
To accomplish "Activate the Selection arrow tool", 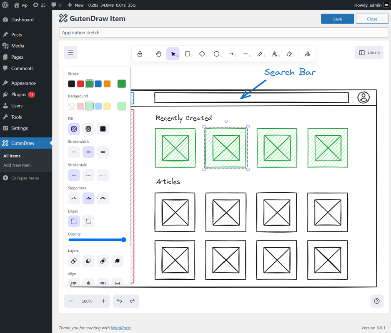I will tap(173, 54).
